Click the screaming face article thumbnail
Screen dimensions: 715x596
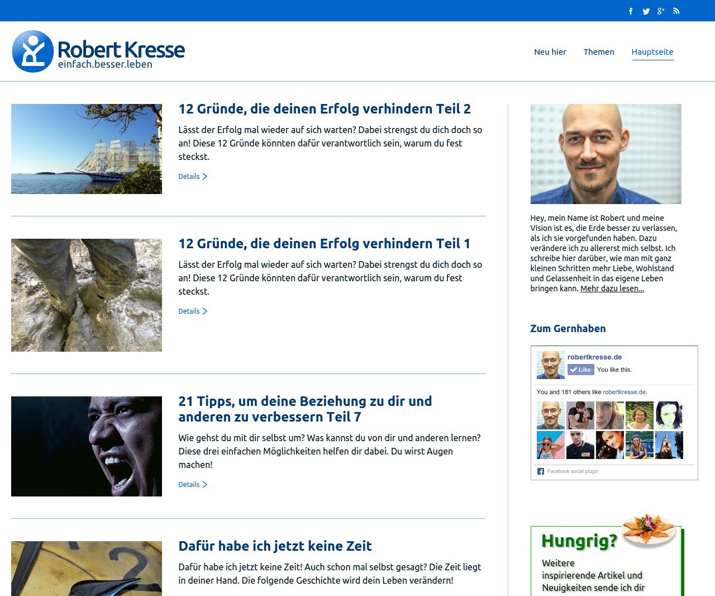point(87,446)
